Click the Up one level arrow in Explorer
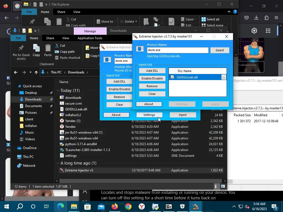This screenshot has width=283, height=212. click(x=36, y=72)
